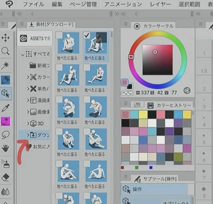Select the Lasso selection tool
Screen dimensions: 213x204
(6, 135)
